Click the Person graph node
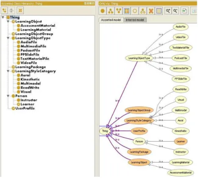The width and height of the screenshot is (198, 179). (x=139, y=141)
